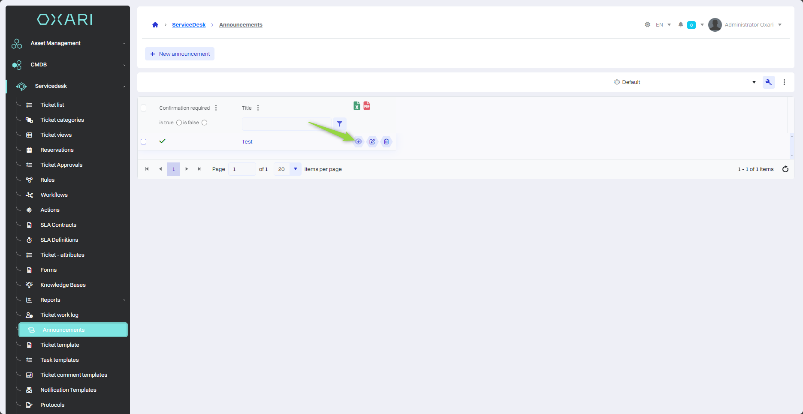Click the filter funnel icon
This screenshot has width=803, height=414.
pyautogui.click(x=339, y=124)
